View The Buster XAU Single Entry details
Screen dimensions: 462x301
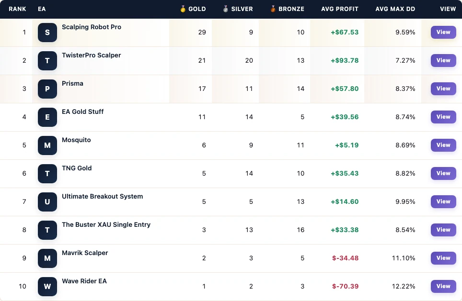click(443, 230)
